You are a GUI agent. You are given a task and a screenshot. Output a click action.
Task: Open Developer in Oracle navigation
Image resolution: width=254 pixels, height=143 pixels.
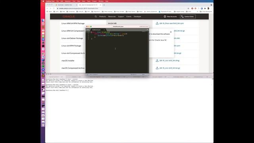137,17
